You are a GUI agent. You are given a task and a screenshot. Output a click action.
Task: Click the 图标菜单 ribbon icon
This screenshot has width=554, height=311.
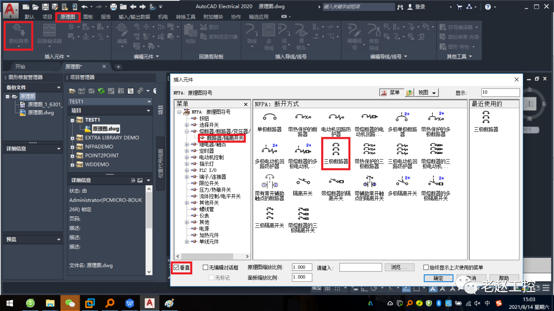point(19,35)
